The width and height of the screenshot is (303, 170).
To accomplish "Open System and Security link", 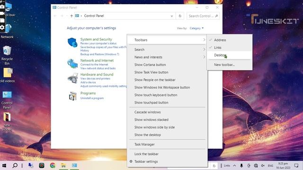I will (x=96, y=39).
